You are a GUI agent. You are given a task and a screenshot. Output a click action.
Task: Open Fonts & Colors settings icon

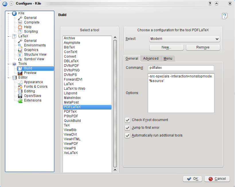20,87
